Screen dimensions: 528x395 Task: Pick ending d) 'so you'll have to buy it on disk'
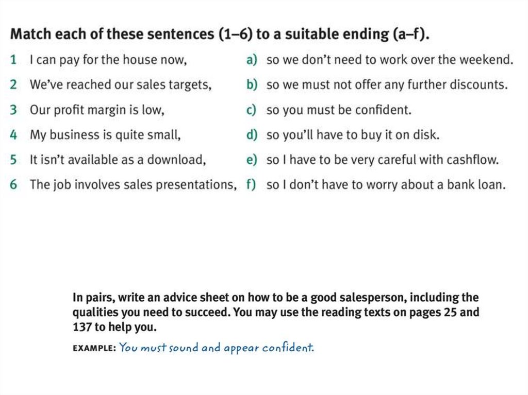click(353, 135)
